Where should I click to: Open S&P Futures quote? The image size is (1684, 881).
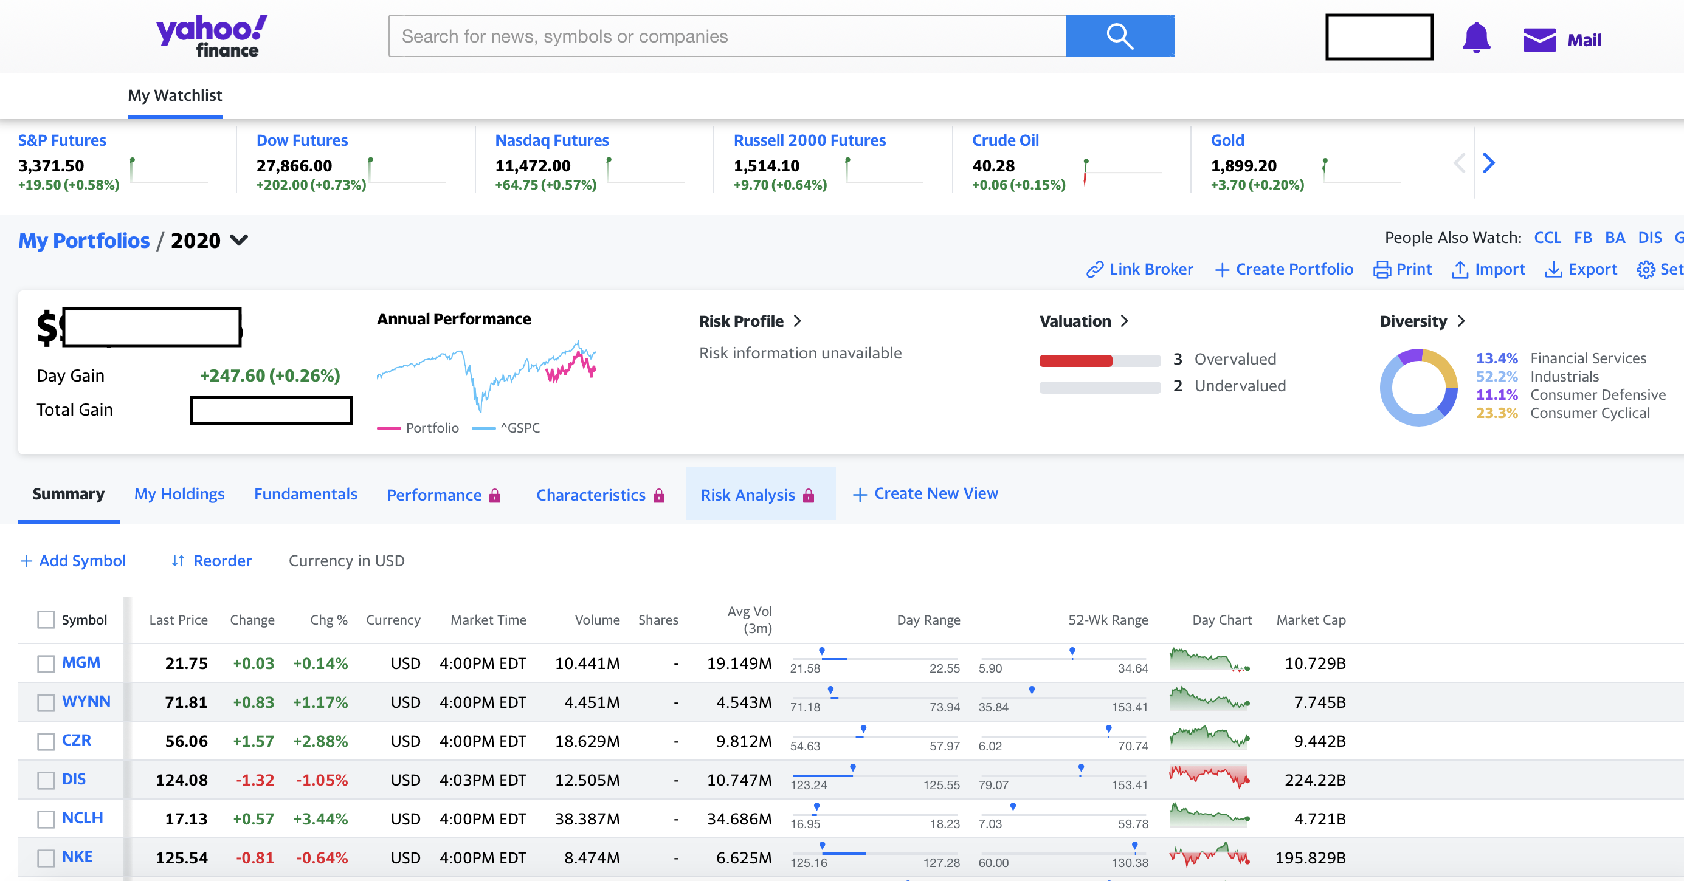point(62,140)
